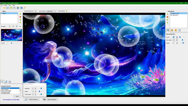Viewport: 188px width, 106px height.
Task: Click the gray redo arrow in the toolbar
Action: (x=14, y=8)
